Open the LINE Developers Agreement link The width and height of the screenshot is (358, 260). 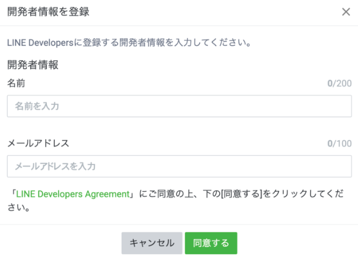[x=73, y=194]
